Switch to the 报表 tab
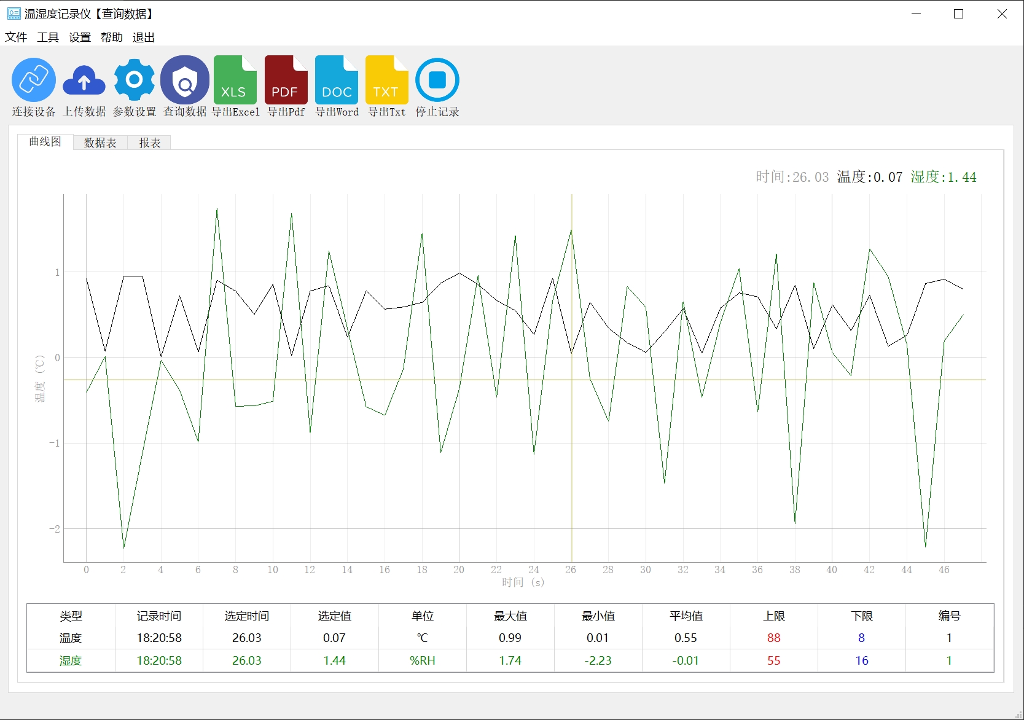1024x720 pixels. [x=149, y=143]
